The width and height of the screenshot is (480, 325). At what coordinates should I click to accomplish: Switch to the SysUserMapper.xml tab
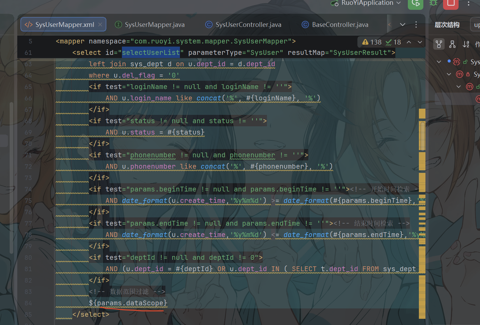pos(64,24)
